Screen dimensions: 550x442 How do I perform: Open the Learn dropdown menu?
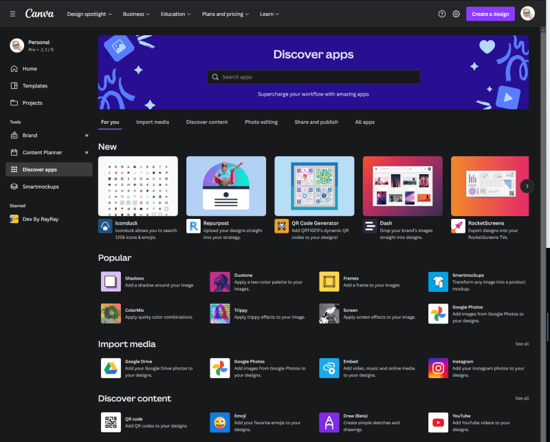click(269, 14)
